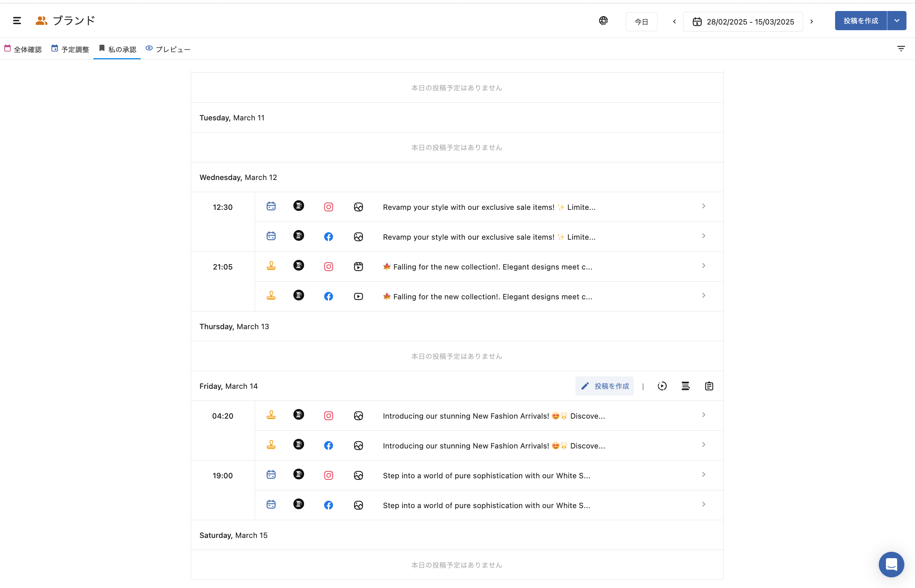
Task: Open the date range picker 28/02/2025 - 15/03/2025
Action: click(x=743, y=22)
